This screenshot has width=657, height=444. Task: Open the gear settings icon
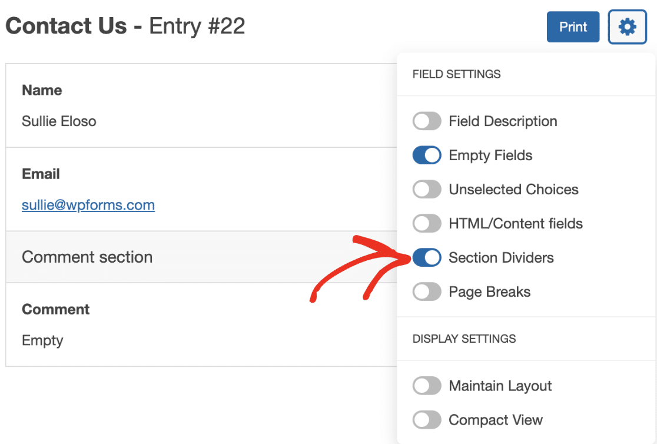pos(627,27)
